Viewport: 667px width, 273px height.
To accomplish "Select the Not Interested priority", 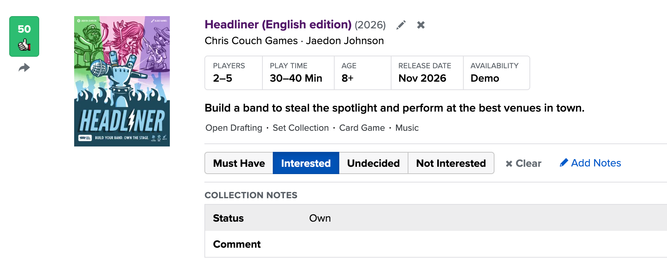I will [451, 163].
